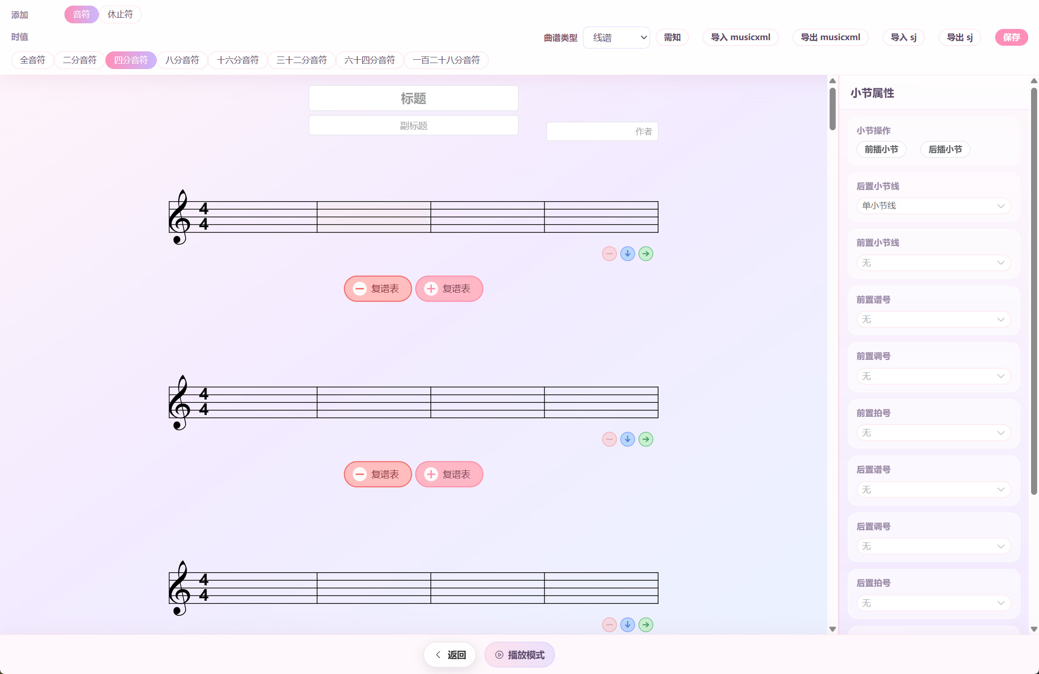Click blue down-arrow icon under third staff
The height and width of the screenshot is (674, 1039).
tap(627, 625)
